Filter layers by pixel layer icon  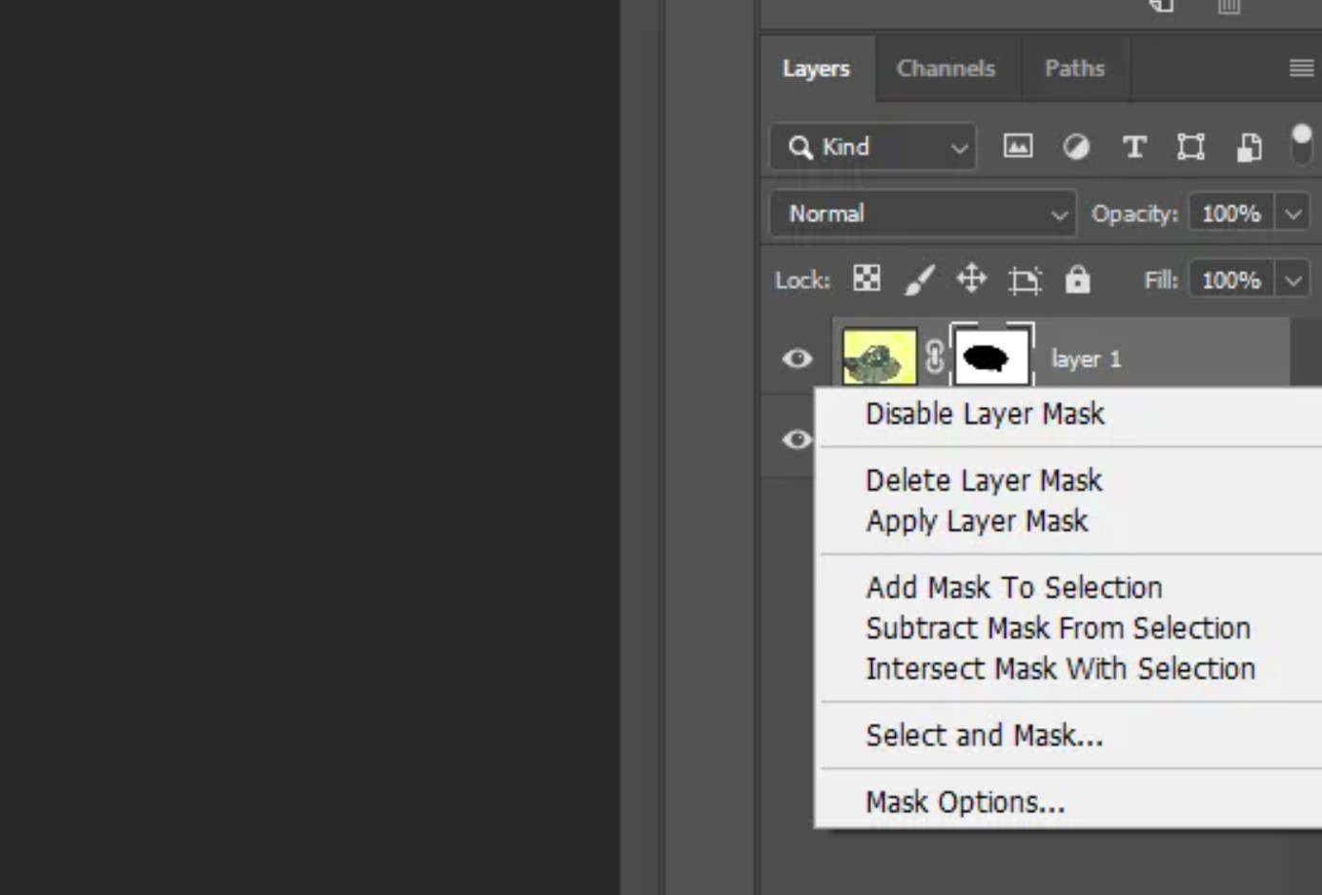[x=1017, y=147]
